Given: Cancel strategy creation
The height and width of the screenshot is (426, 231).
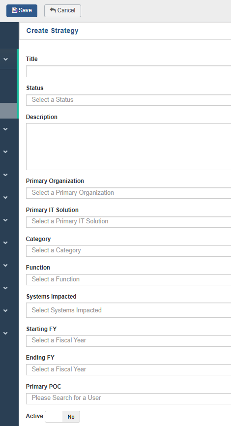Looking at the screenshot, I should pos(62,11).
